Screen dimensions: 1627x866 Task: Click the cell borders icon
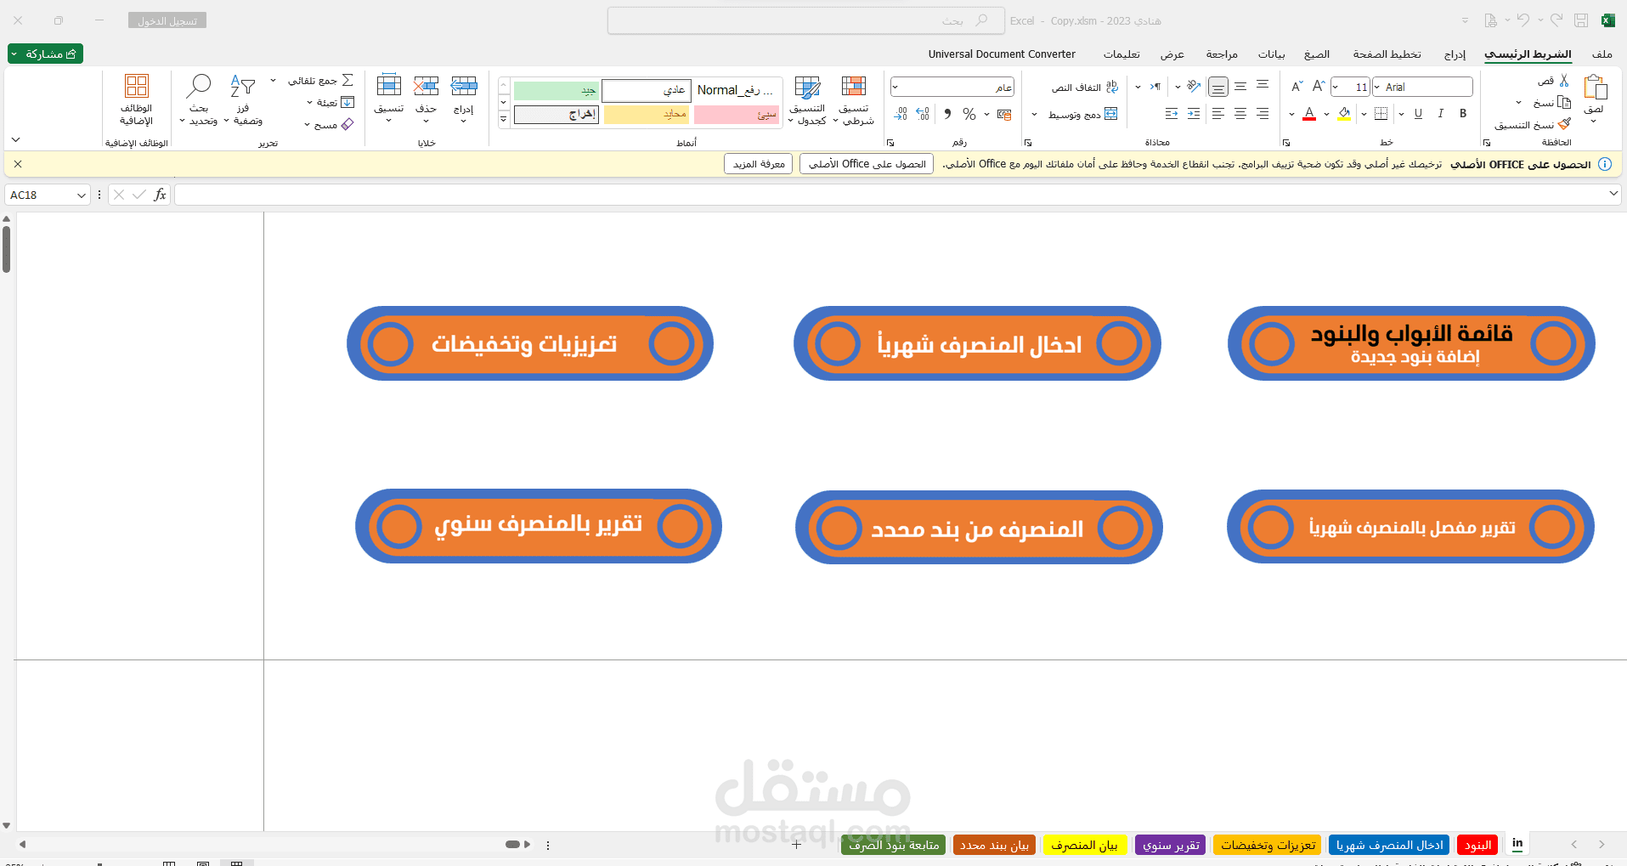[1381, 113]
